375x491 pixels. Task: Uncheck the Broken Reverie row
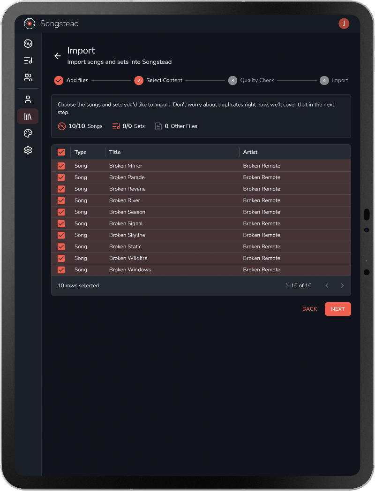61,189
